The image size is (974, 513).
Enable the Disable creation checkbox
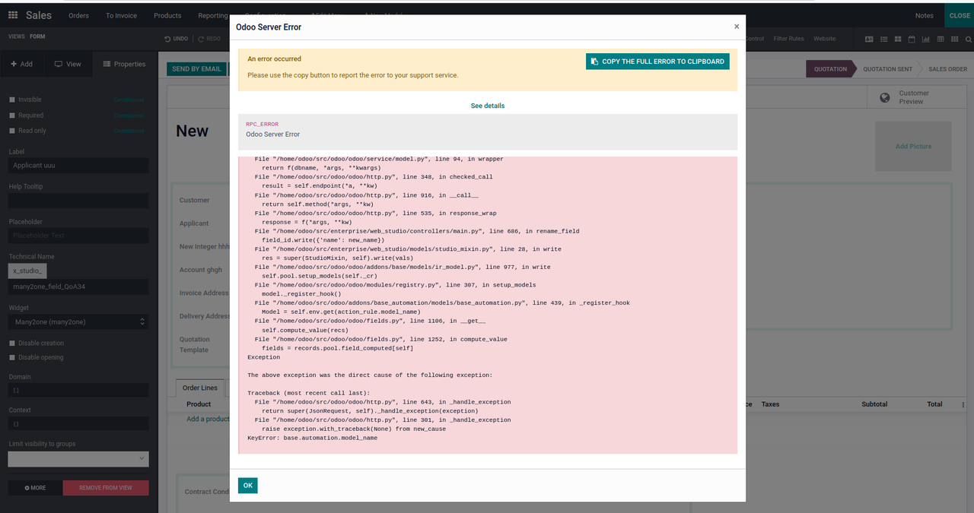point(11,344)
